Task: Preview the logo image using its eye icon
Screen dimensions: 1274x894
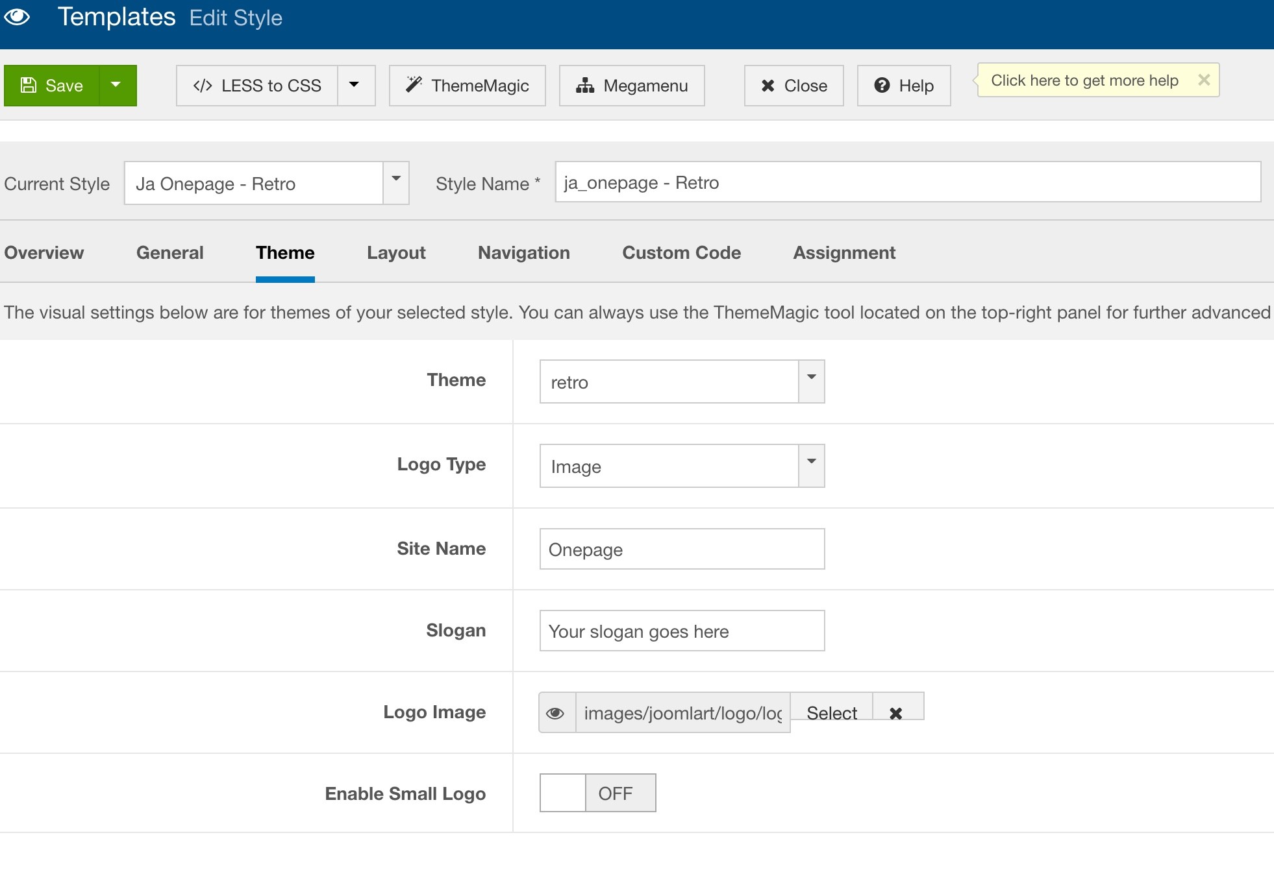Action: pos(556,713)
